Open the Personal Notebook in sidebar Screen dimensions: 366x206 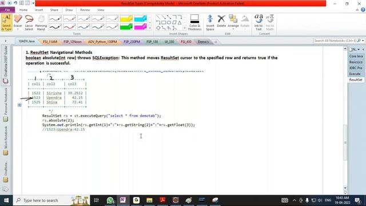click(x=6, y=105)
